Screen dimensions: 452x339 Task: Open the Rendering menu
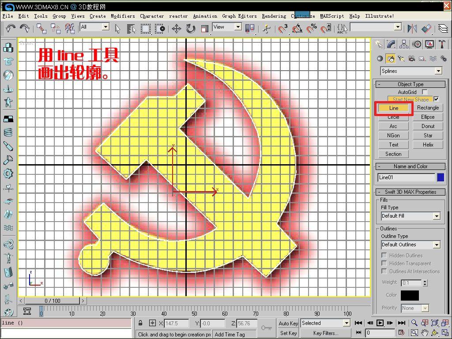(x=274, y=16)
